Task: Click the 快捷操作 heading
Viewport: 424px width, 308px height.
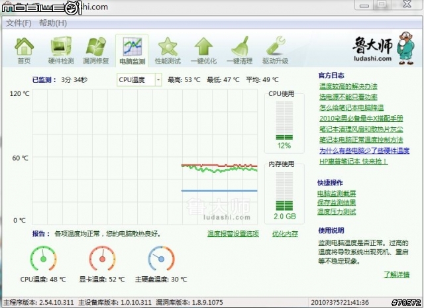Action: 330,183
